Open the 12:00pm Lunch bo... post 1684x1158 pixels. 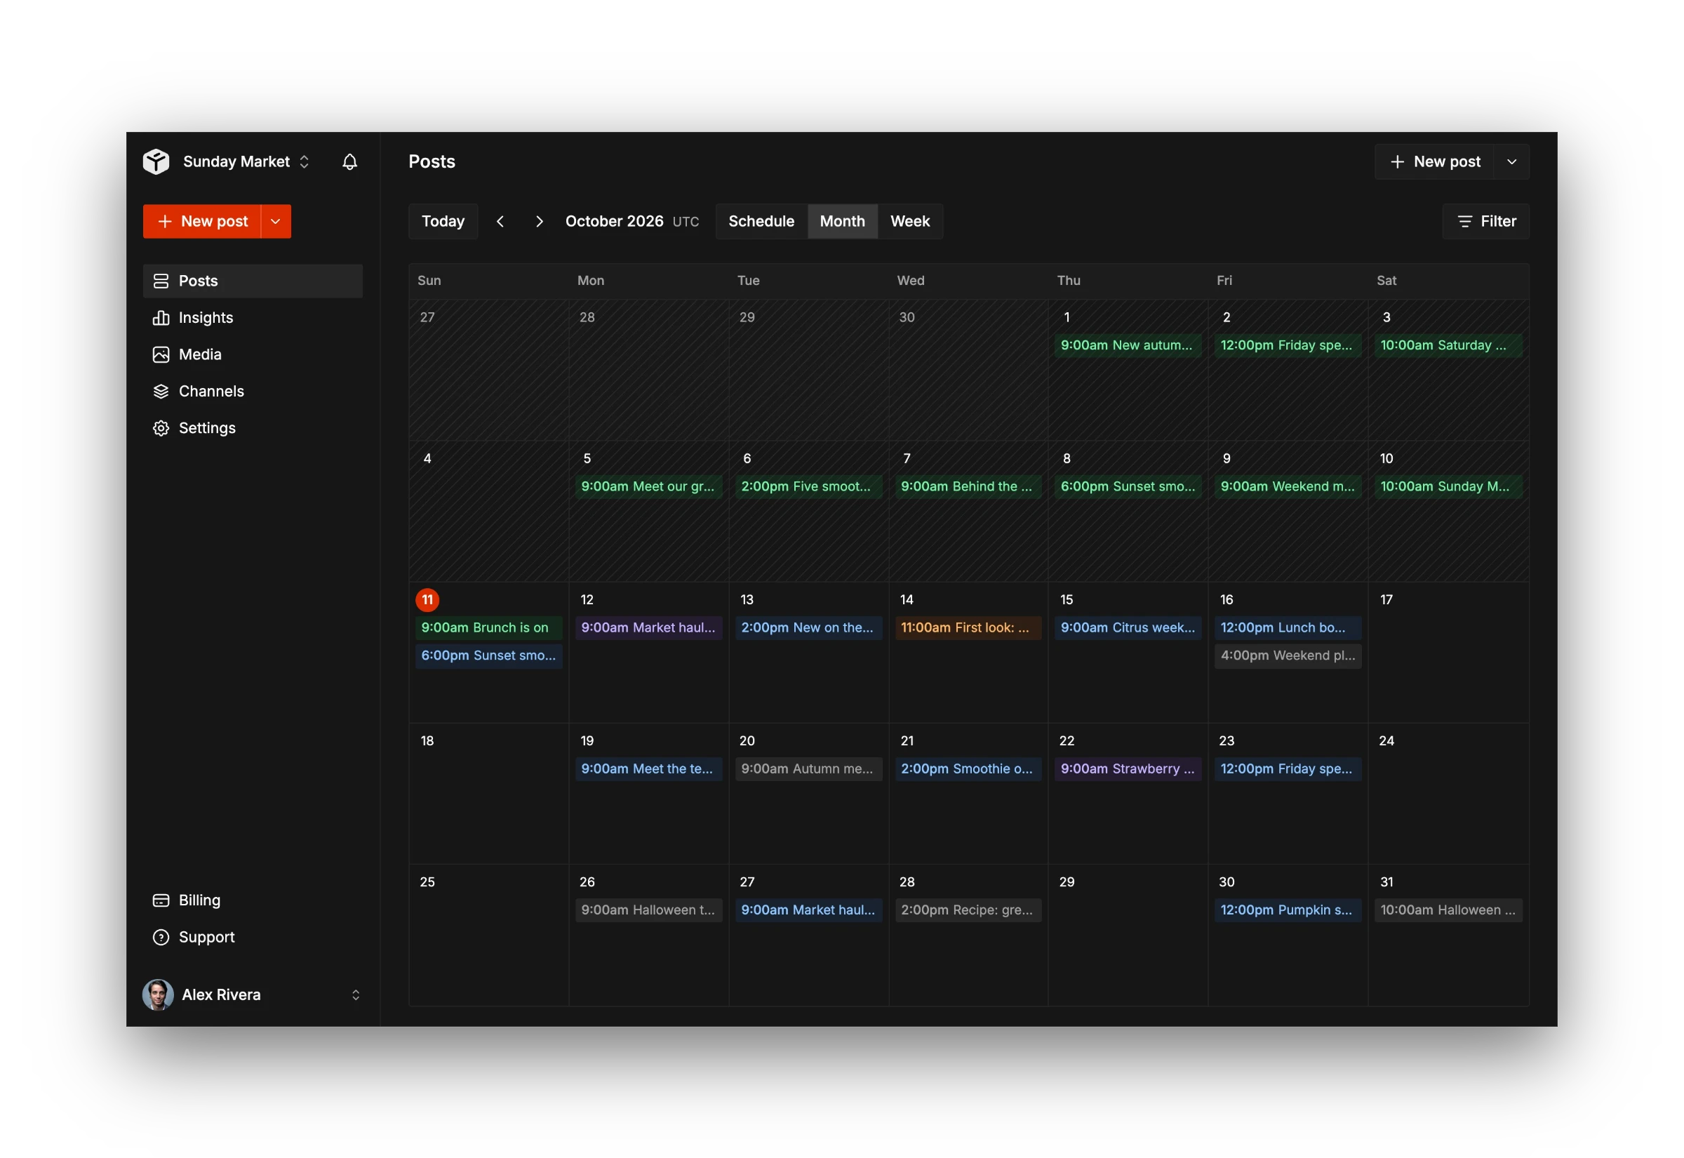pyautogui.click(x=1288, y=627)
